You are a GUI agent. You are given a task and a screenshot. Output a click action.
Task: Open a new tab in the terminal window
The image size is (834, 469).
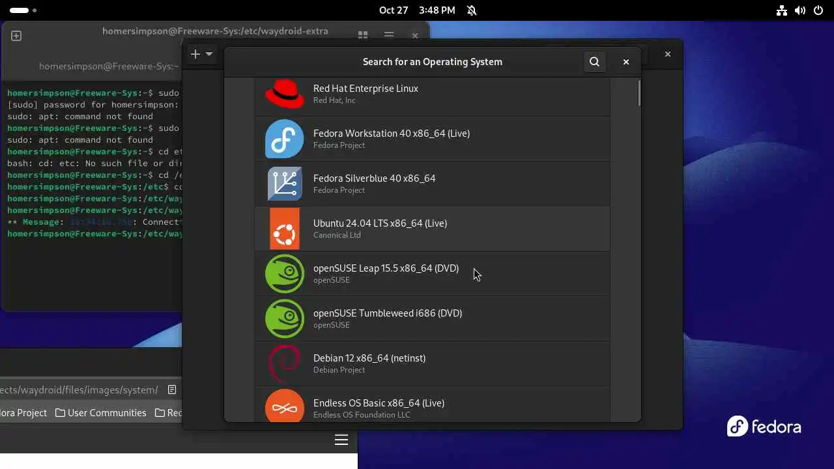(16, 36)
